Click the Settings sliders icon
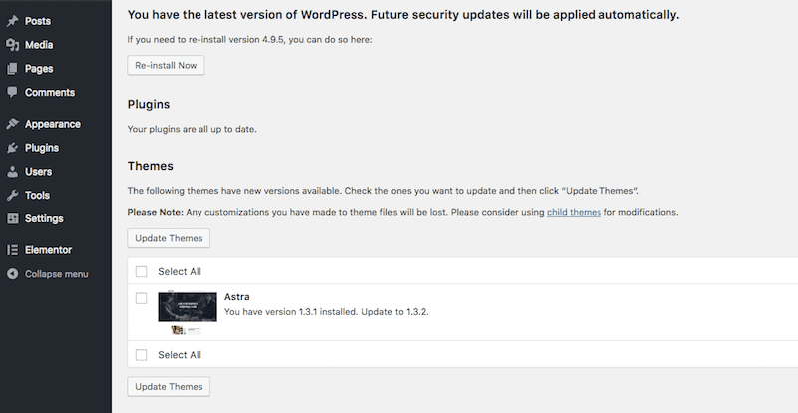This screenshot has height=413, width=798. (x=13, y=219)
